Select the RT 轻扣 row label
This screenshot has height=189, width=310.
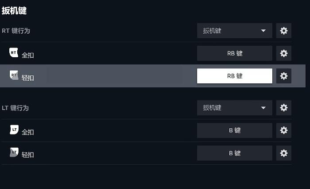[28, 78]
